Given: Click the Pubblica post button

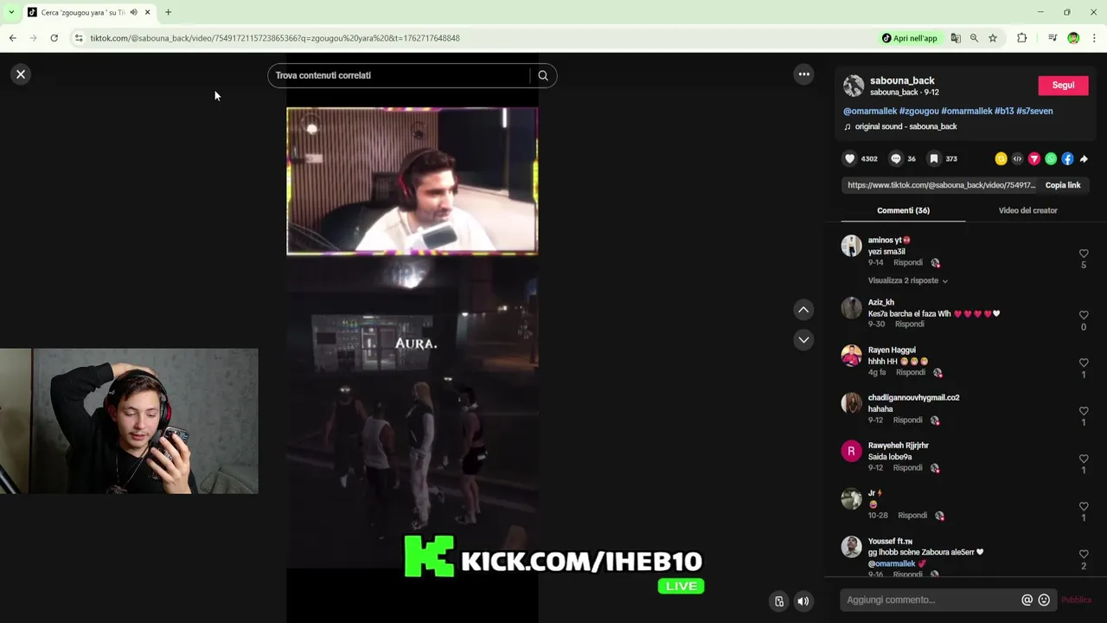Looking at the screenshot, I should coord(1076,600).
